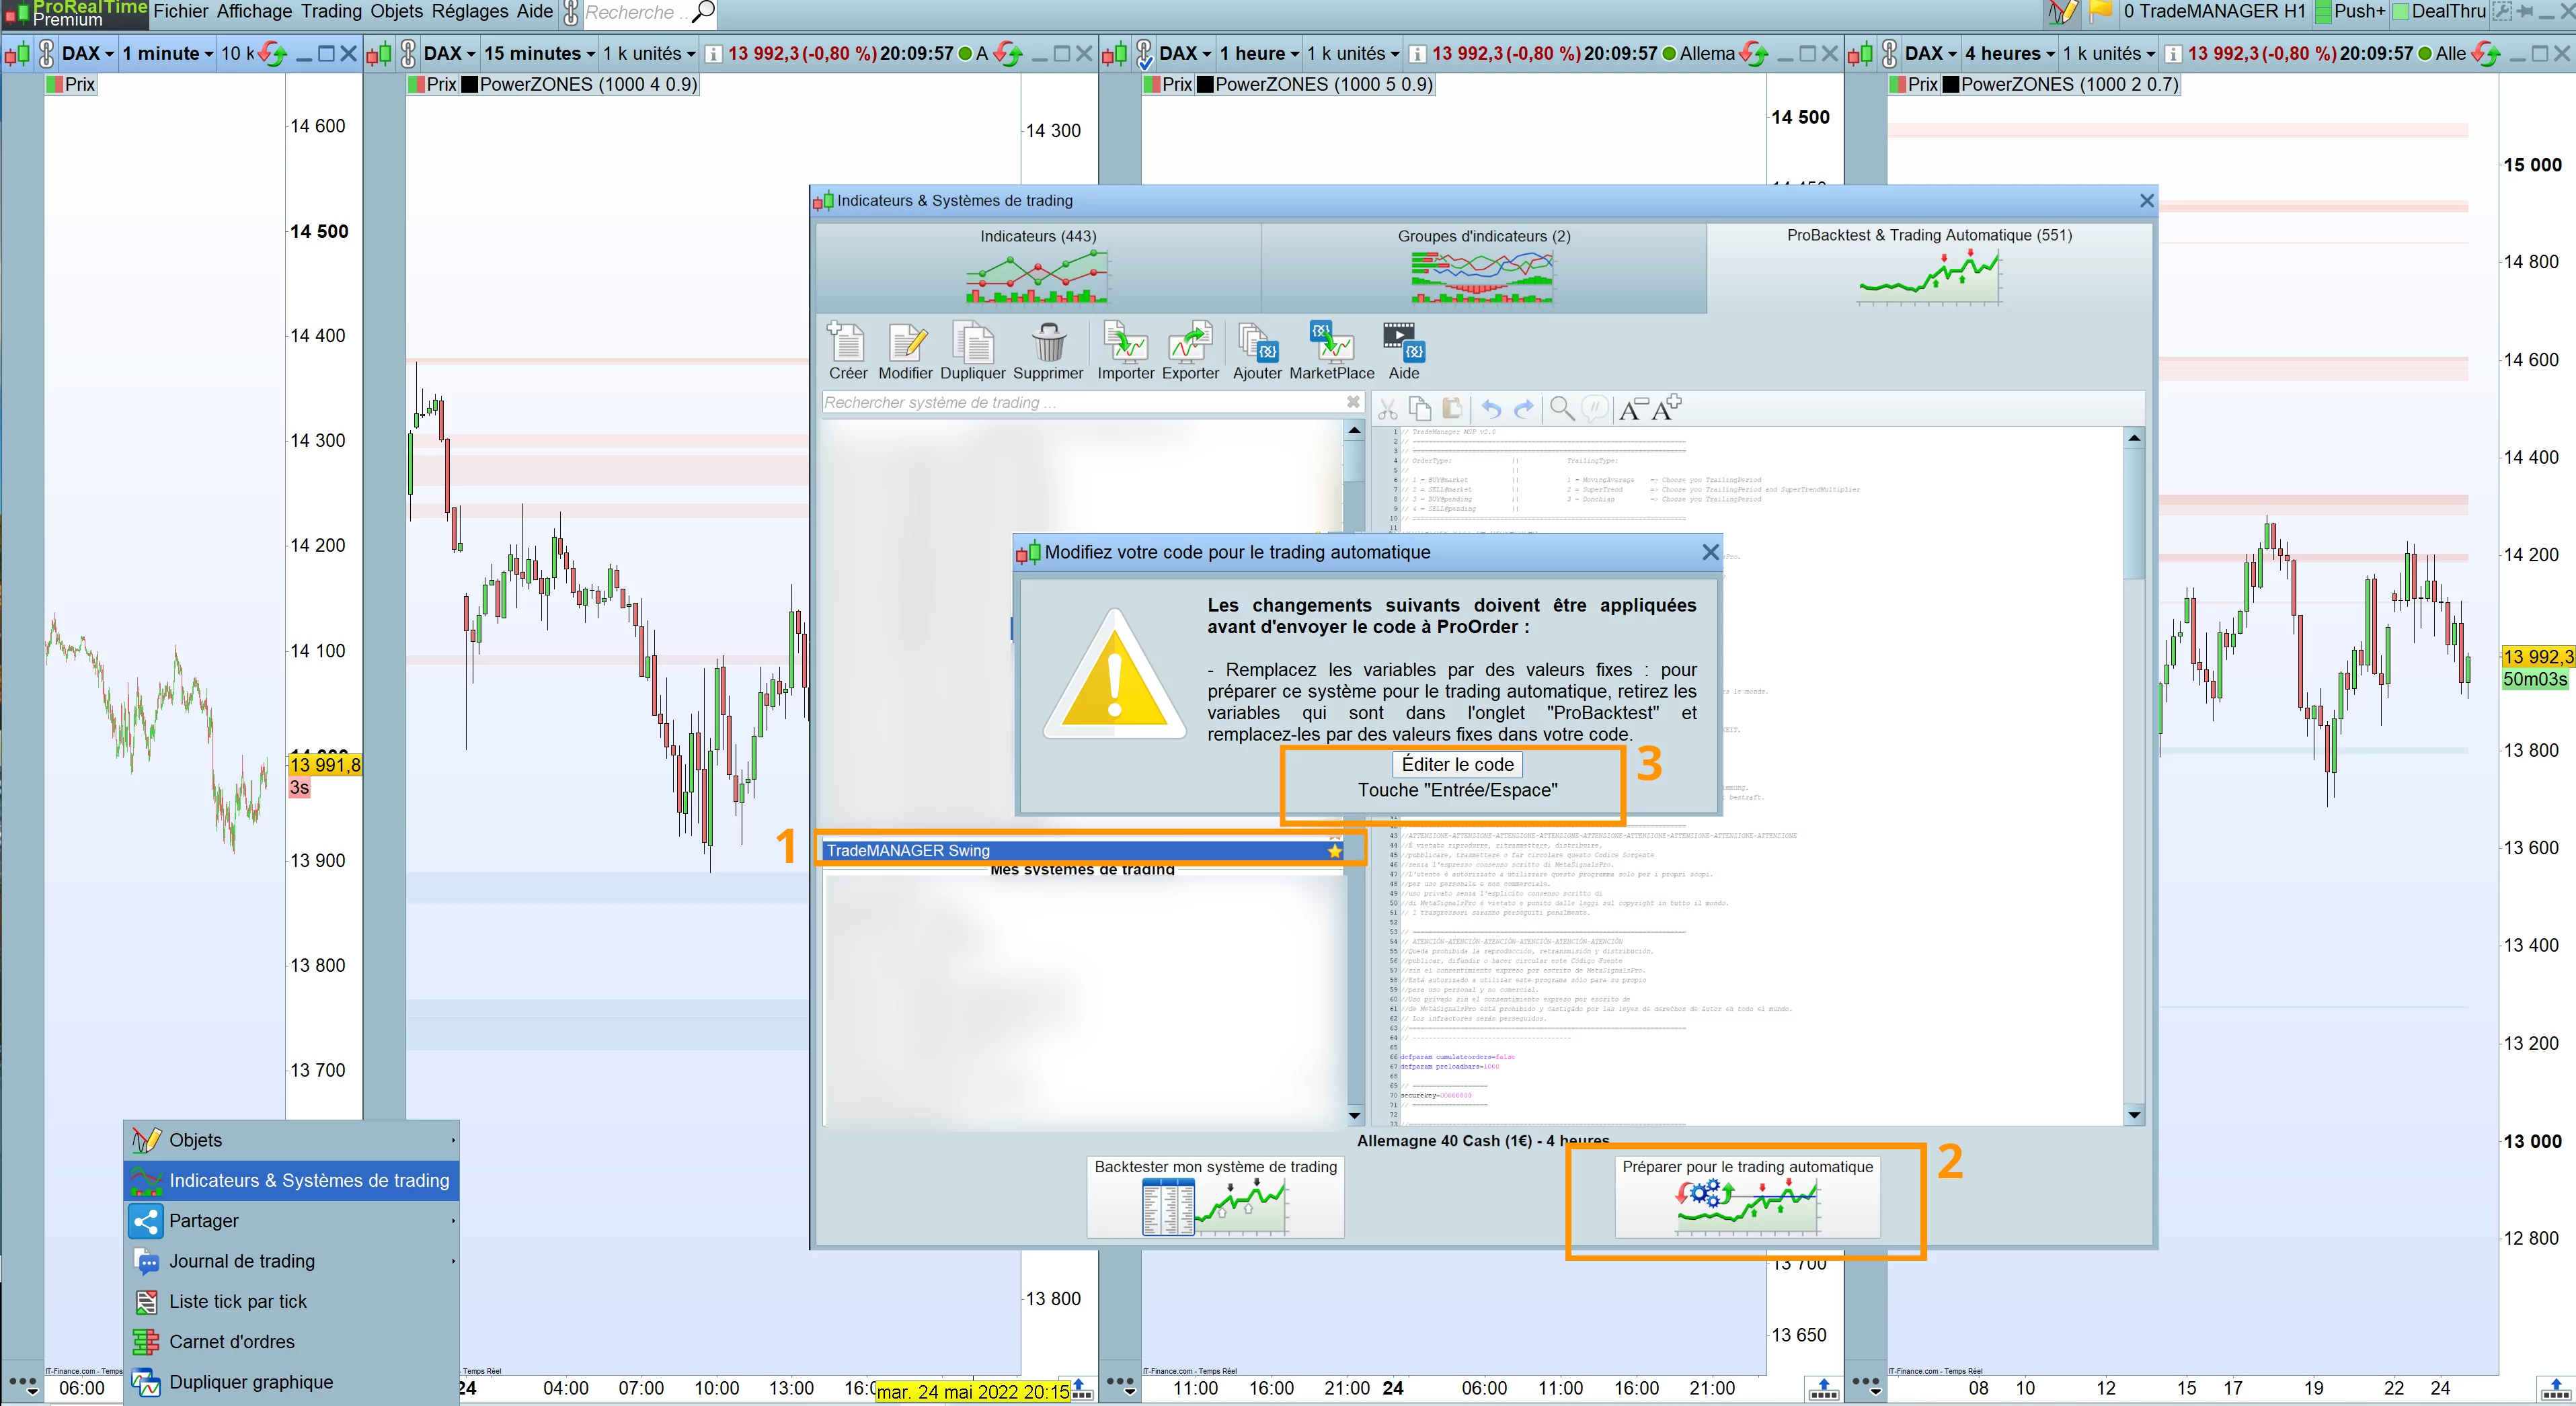This screenshot has width=2576, height=1406.
Task: Toggle the Push+ green indicator
Action: [2324, 12]
